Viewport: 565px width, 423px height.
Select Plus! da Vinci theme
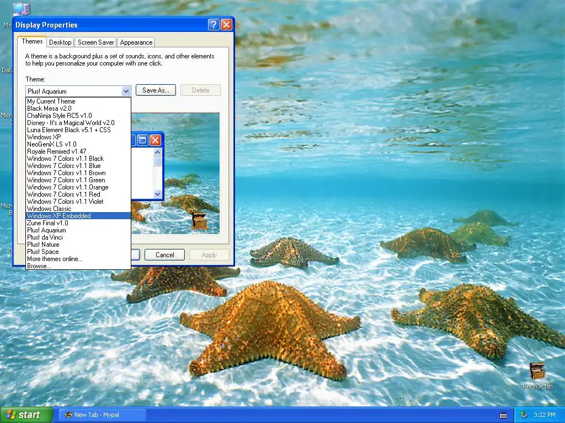click(x=78, y=237)
